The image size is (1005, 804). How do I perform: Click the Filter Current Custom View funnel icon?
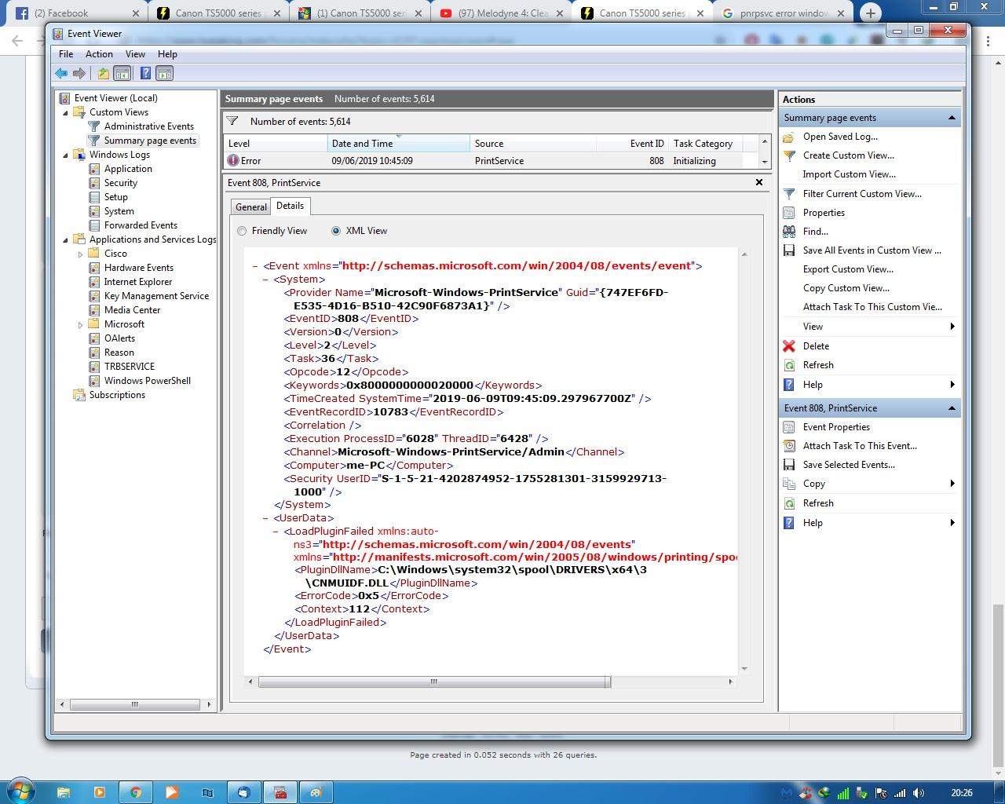(x=789, y=194)
